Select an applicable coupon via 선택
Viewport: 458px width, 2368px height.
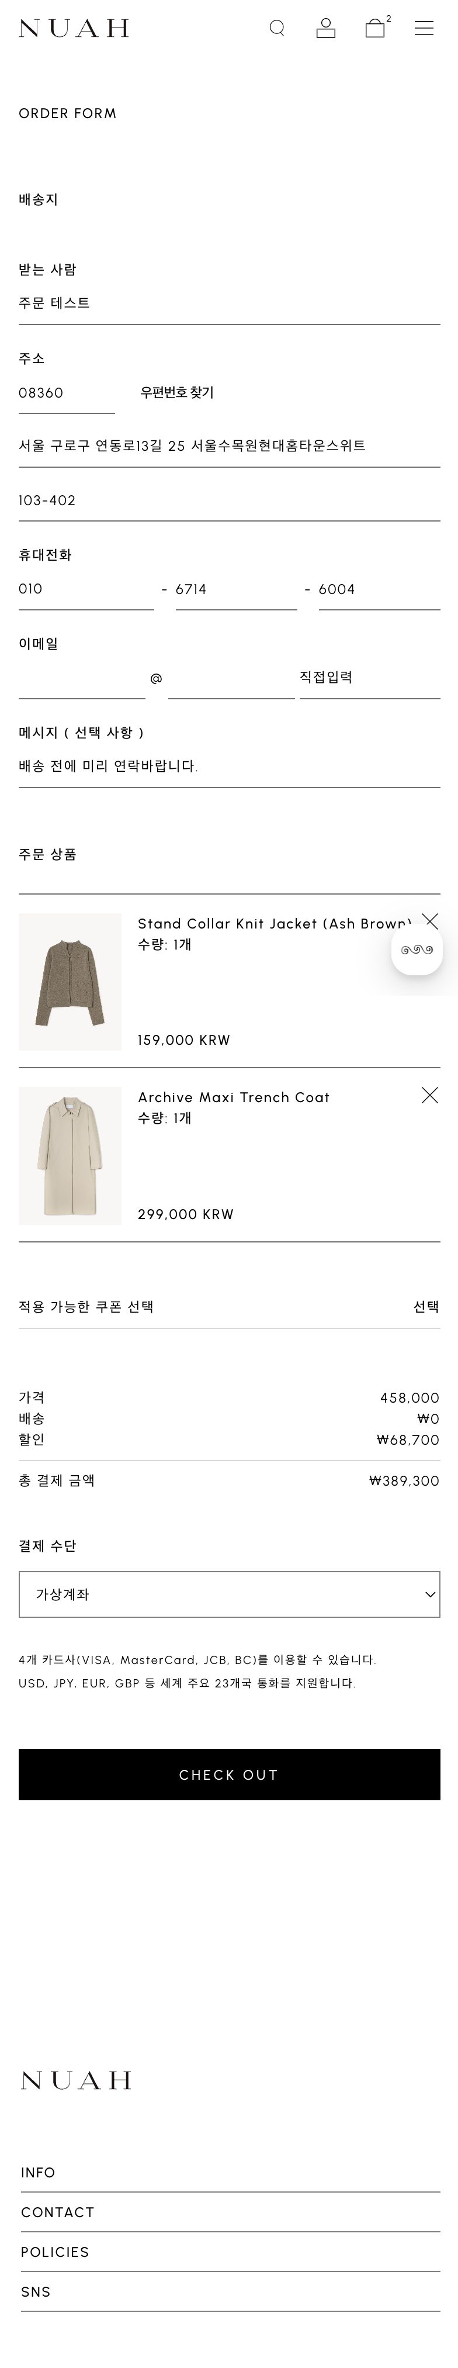426,1306
